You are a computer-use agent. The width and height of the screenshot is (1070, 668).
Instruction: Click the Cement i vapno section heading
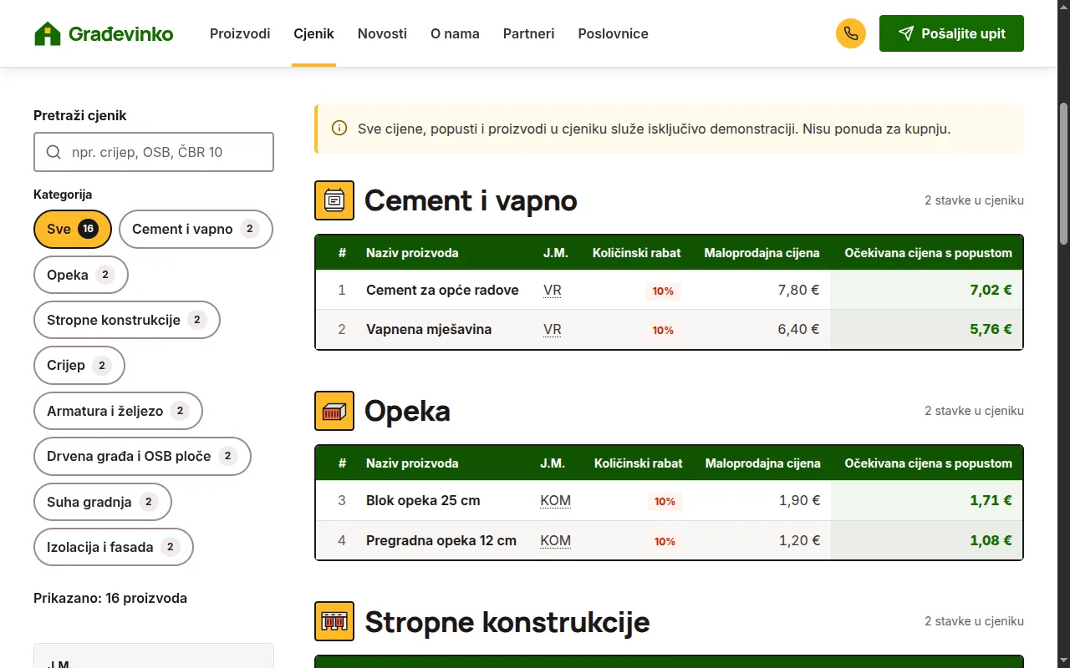pos(471,200)
